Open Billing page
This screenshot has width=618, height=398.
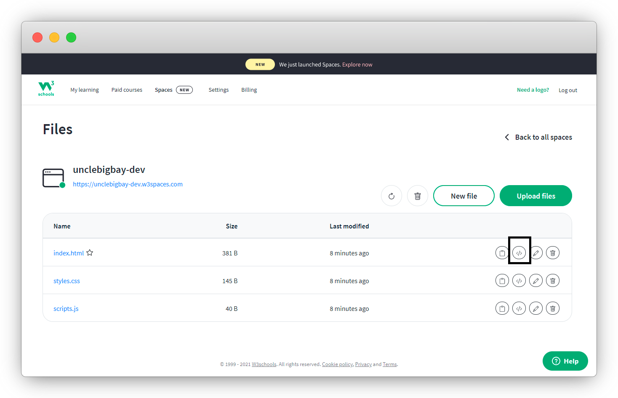pyautogui.click(x=249, y=90)
